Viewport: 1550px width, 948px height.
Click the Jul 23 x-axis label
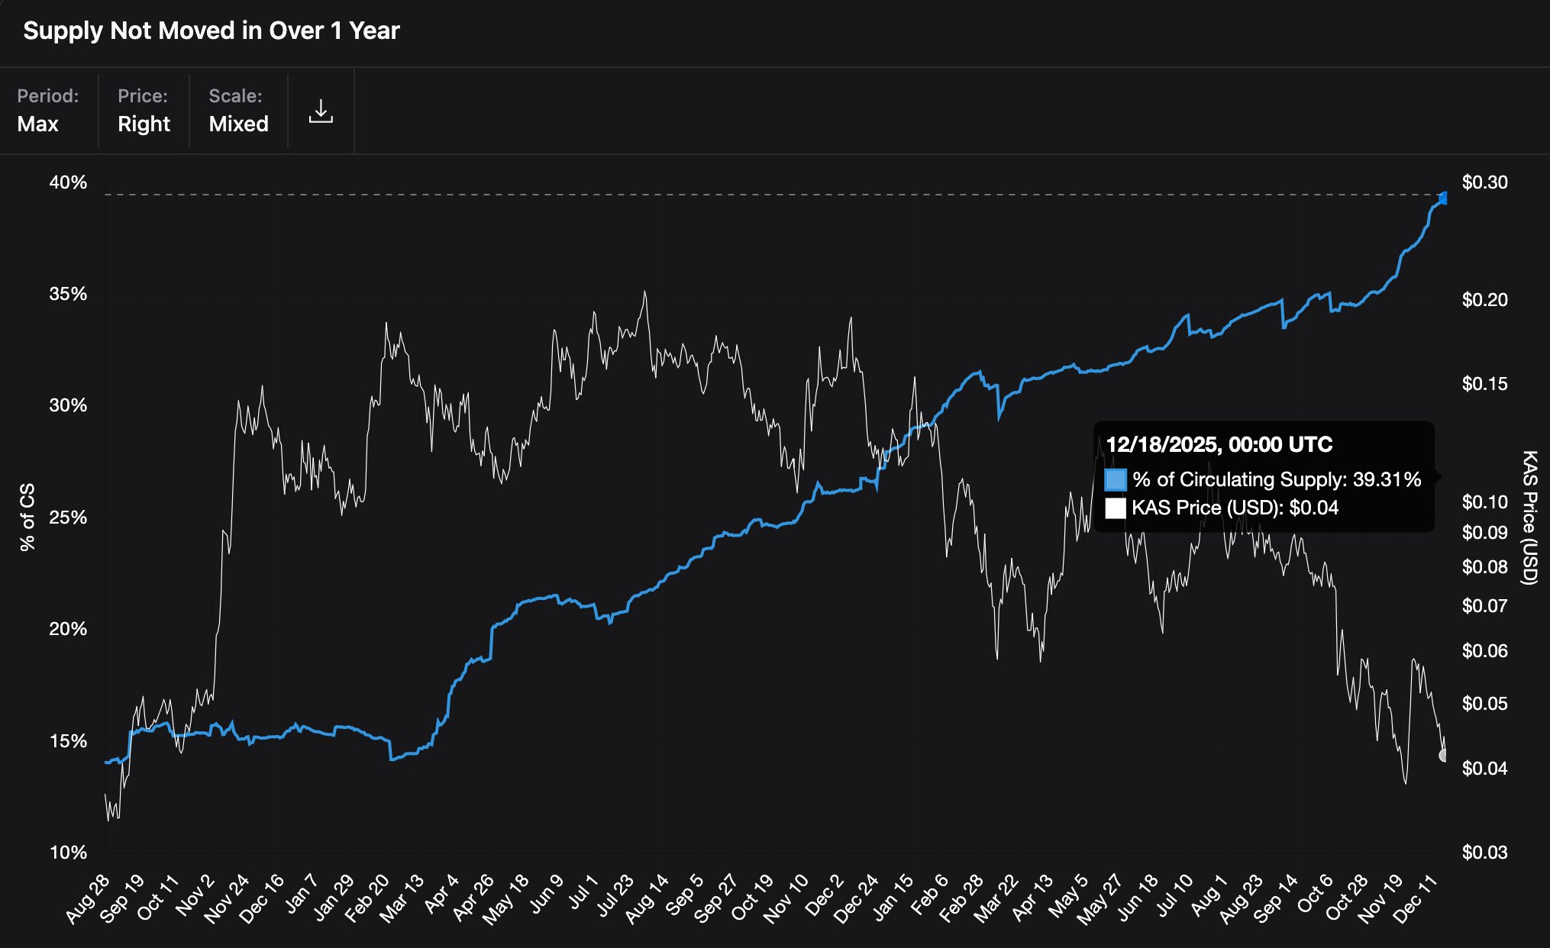(615, 895)
